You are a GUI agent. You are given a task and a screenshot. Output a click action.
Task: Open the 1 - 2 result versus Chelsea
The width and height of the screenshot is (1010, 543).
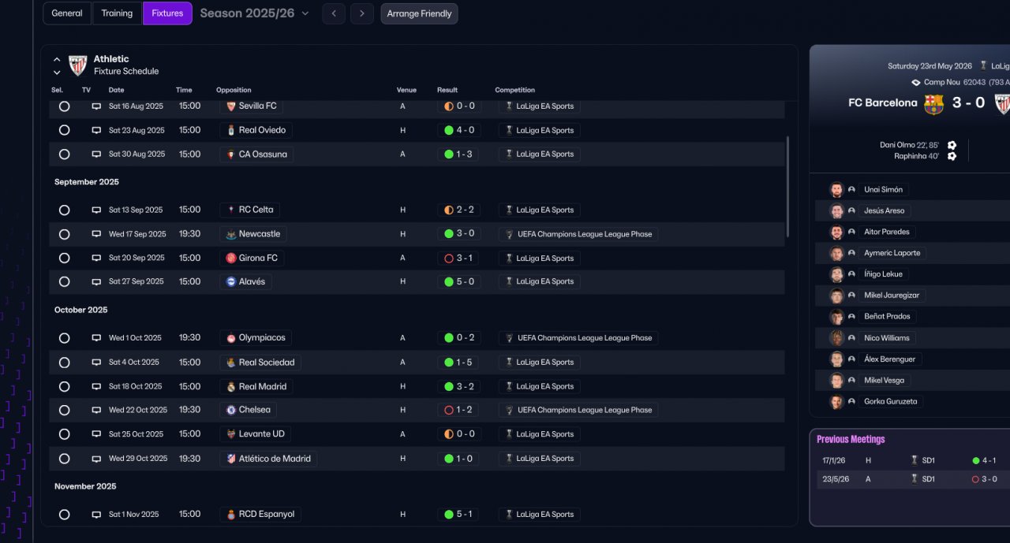pyautogui.click(x=459, y=410)
